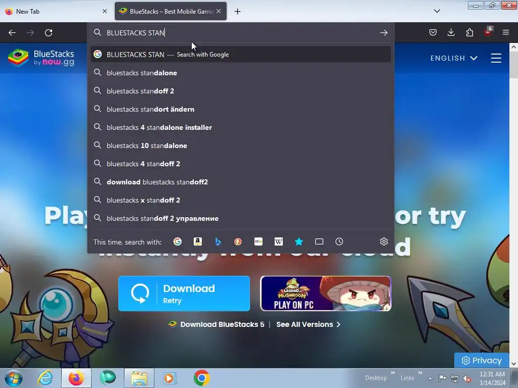Select suggestion bluestacks 4 standalone installer
Image resolution: width=518 pixels, height=388 pixels.
(240, 127)
